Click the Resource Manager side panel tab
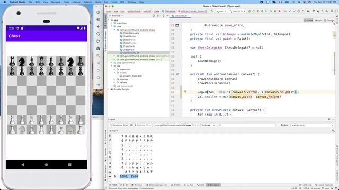Viewport: 339px width, 190px height. tap(105, 41)
